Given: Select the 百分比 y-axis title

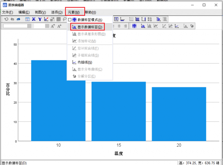Looking at the screenshot, I should pyautogui.click(x=8, y=89).
